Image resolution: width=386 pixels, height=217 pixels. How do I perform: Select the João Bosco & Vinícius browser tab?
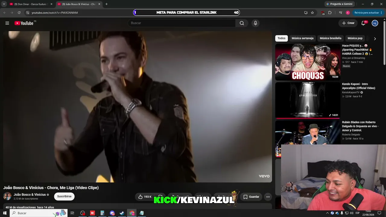coord(78,4)
